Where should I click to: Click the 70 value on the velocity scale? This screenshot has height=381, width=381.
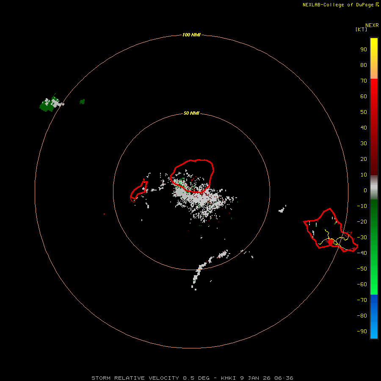pyautogui.click(x=364, y=81)
